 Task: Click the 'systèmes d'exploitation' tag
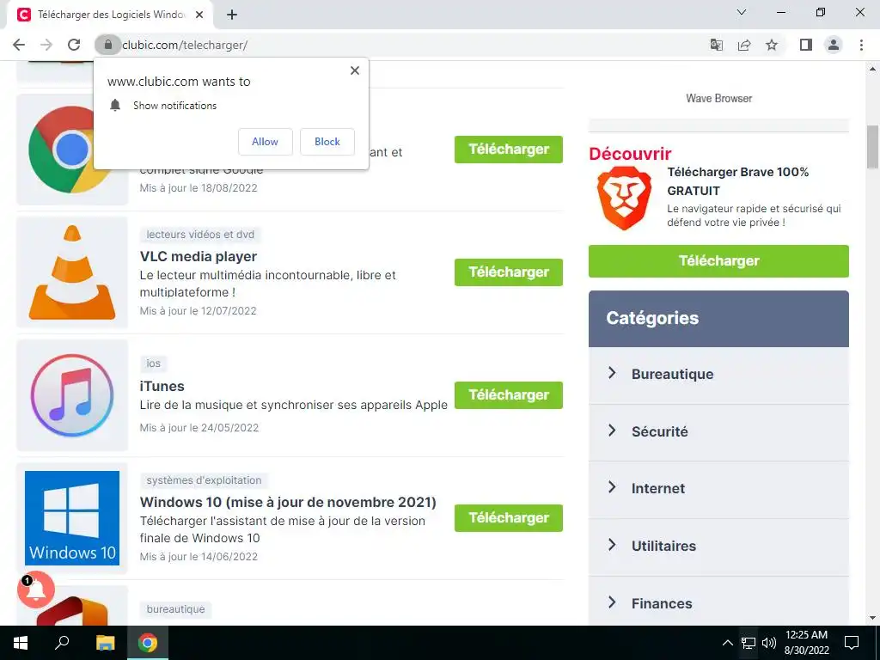[x=205, y=480]
